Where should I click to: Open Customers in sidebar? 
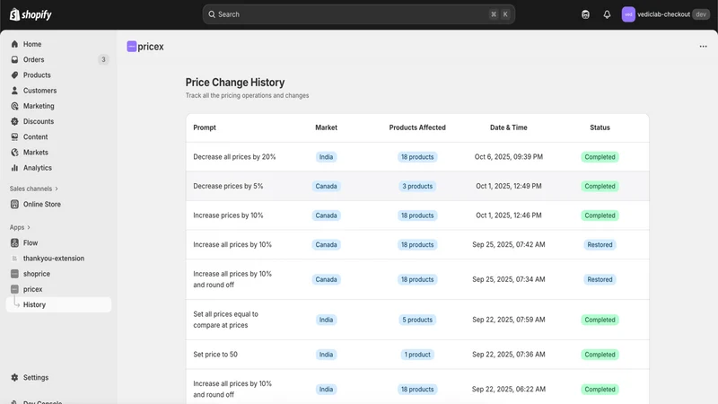(39, 91)
